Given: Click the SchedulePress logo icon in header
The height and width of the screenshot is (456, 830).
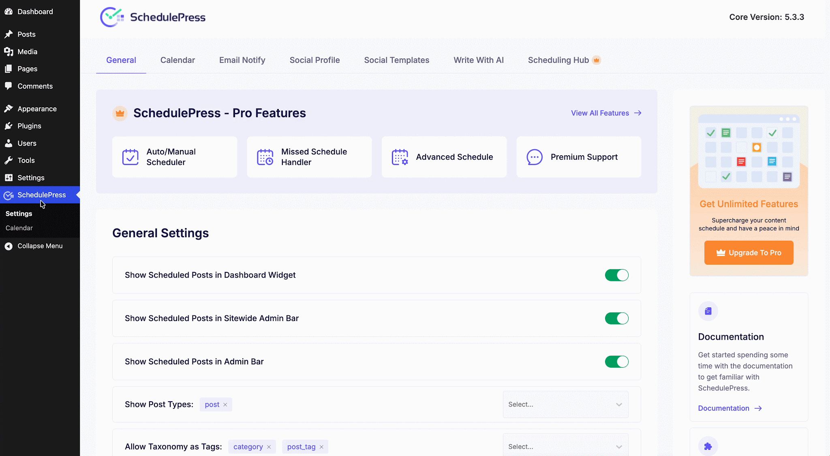Looking at the screenshot, I should click(x=112, y=17).
